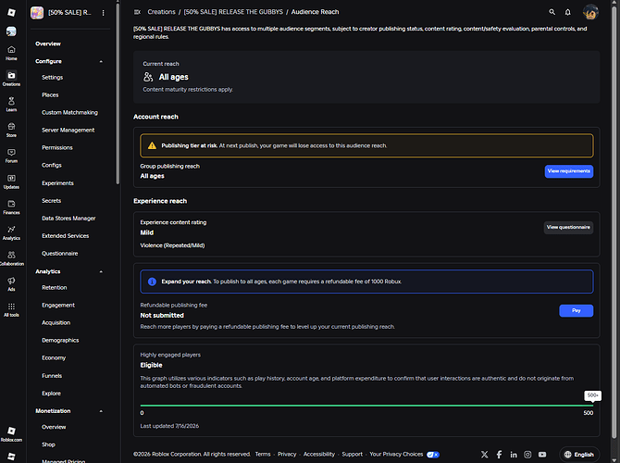Viewport: 620px width, 463px height.
Task: Open the YouTube social icon
Action: click(542, 455)
